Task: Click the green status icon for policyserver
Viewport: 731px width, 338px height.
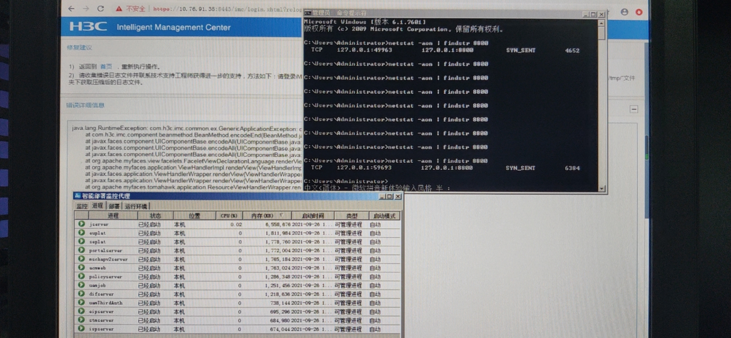Action: [81, 276]
